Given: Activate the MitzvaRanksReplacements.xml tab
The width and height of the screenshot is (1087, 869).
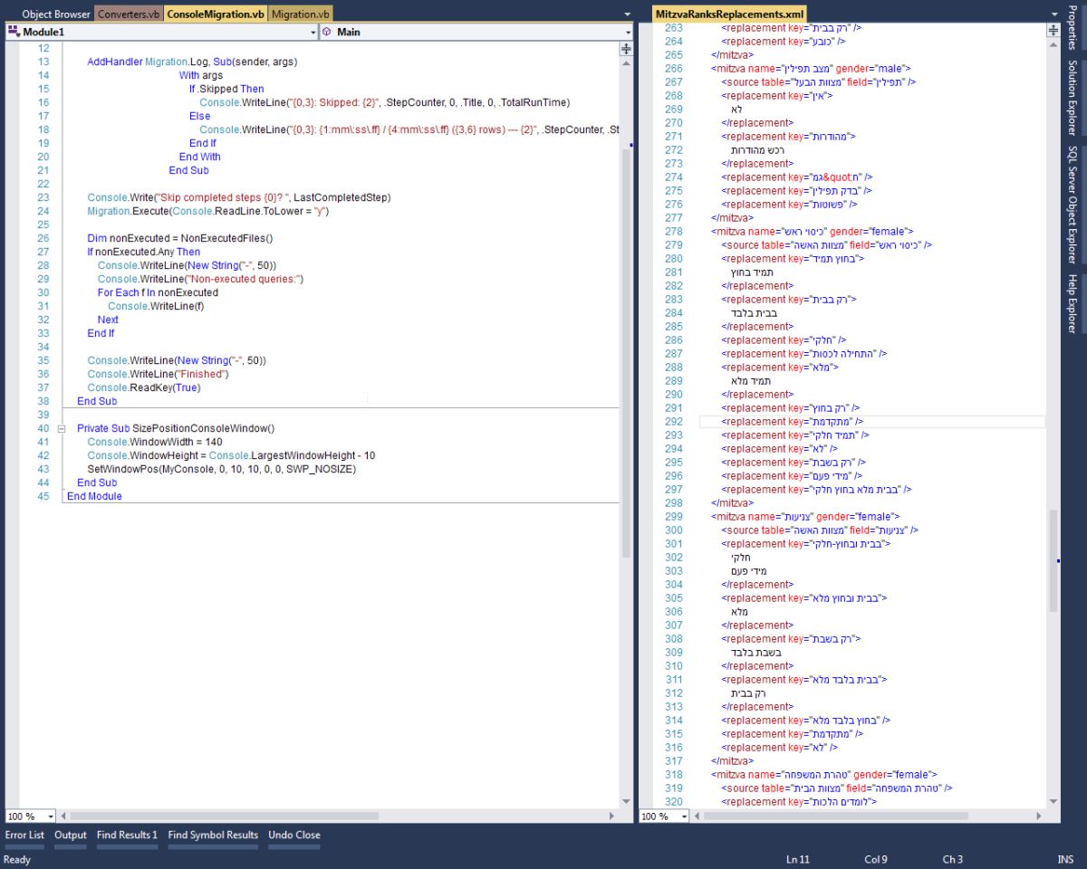Looking at the screenshot, I should point(729,14).
